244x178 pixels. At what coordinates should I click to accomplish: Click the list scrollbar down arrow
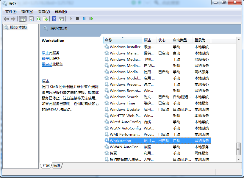(x=238, y=159)
